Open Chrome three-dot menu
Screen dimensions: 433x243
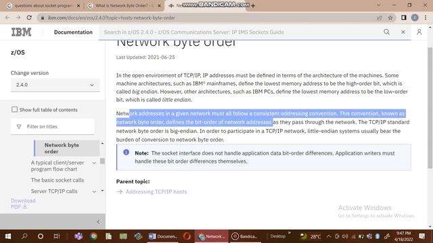point(426,18)
